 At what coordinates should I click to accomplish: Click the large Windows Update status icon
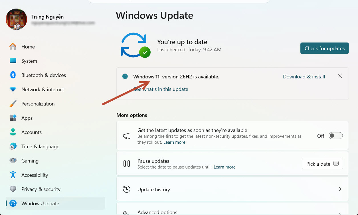[135, 45]
